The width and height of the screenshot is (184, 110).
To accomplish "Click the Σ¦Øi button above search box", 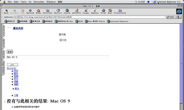I will tap(10, 52).
